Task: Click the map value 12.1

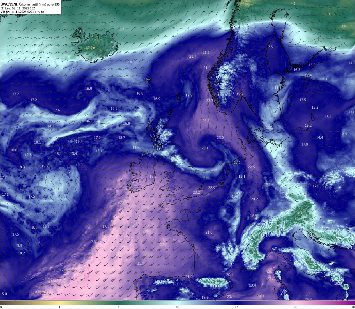Action: click(46, 226)
